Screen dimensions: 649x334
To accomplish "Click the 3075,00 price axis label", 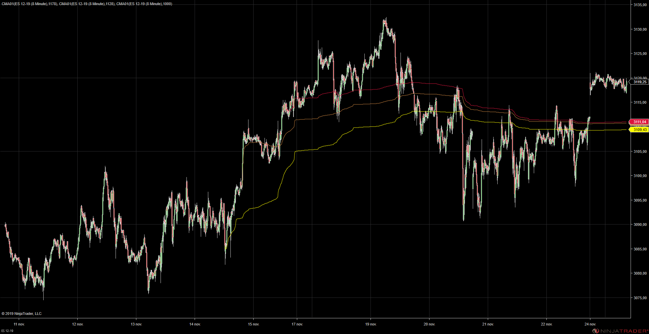I will [640, 298].
